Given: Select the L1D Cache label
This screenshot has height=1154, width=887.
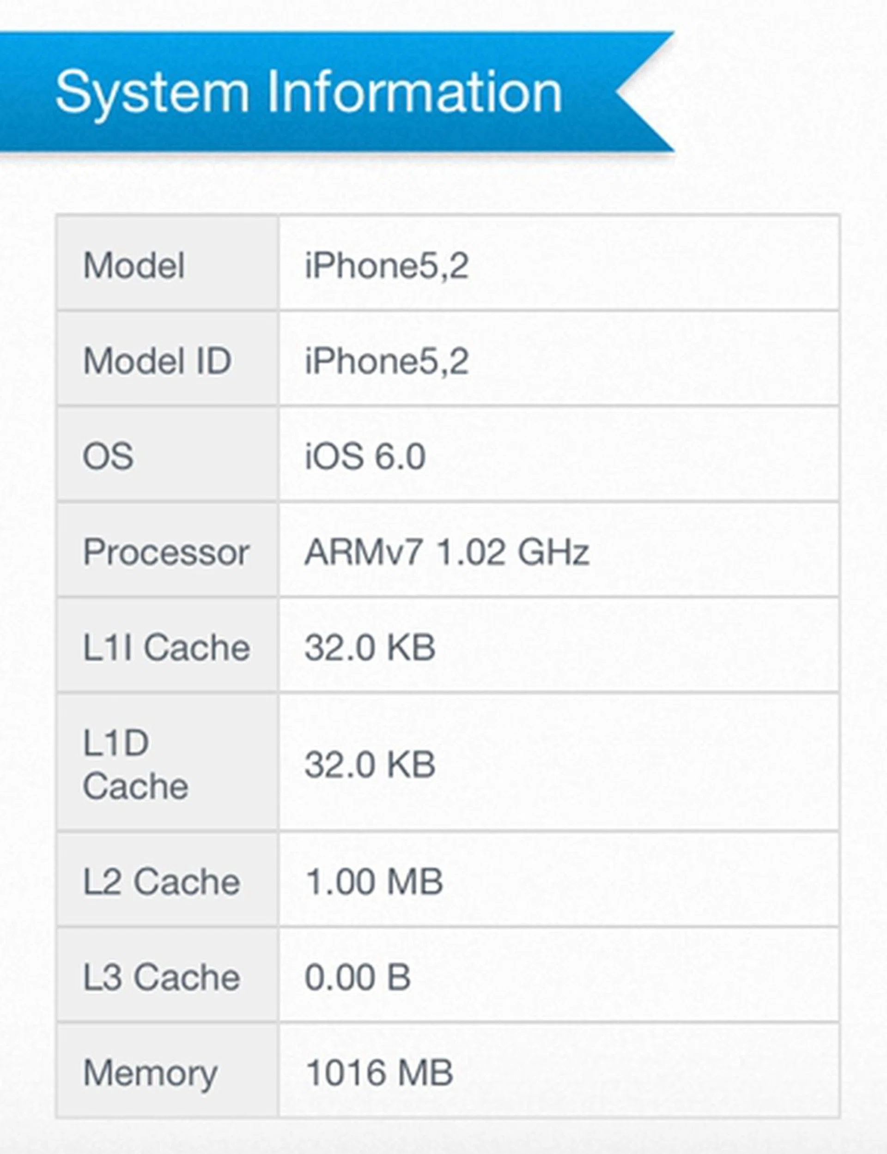Looking at the screenshot, I should tap(136, 765).
